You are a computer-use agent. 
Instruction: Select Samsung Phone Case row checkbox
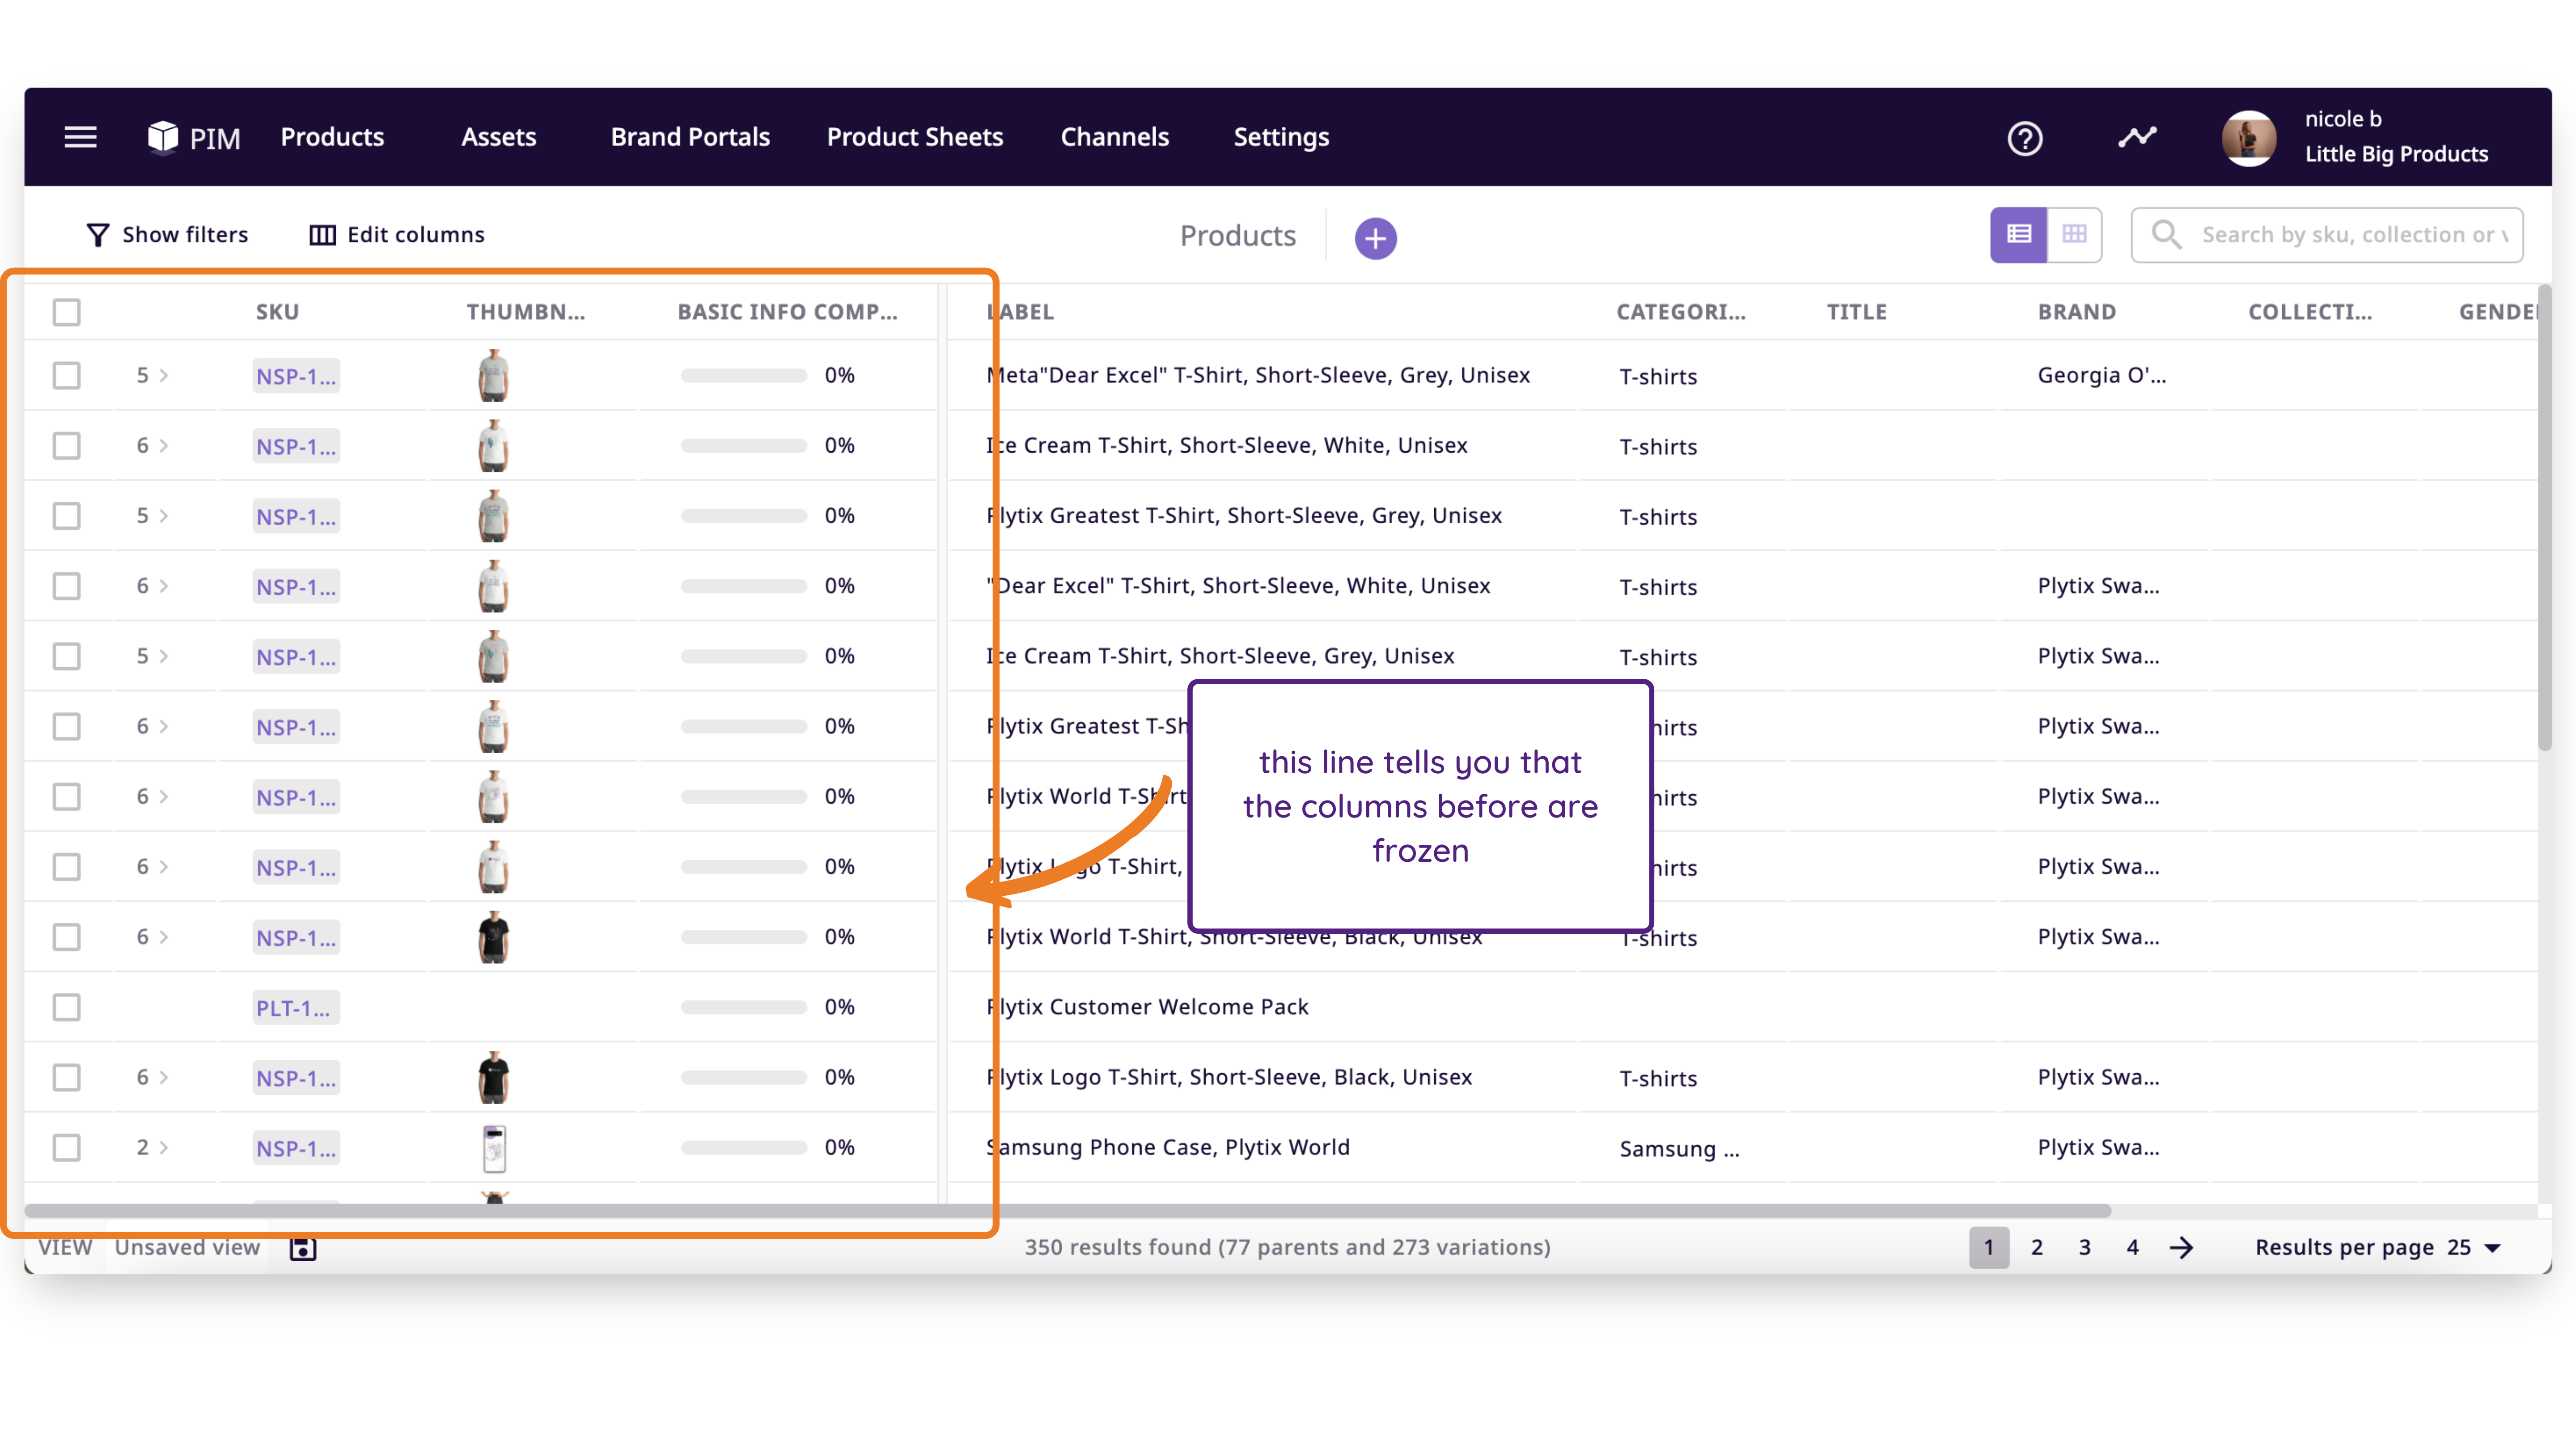pos(67,1147)
